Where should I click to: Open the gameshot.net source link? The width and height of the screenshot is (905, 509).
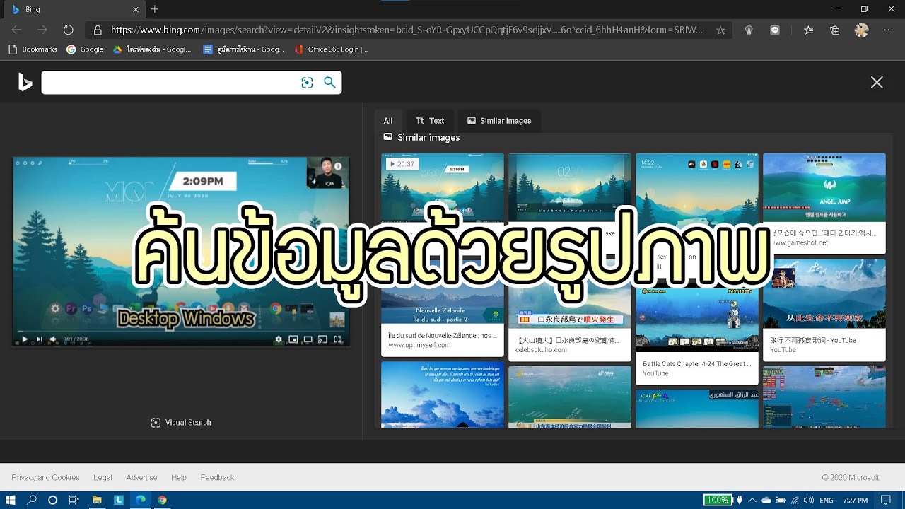(x=799, y=242)
